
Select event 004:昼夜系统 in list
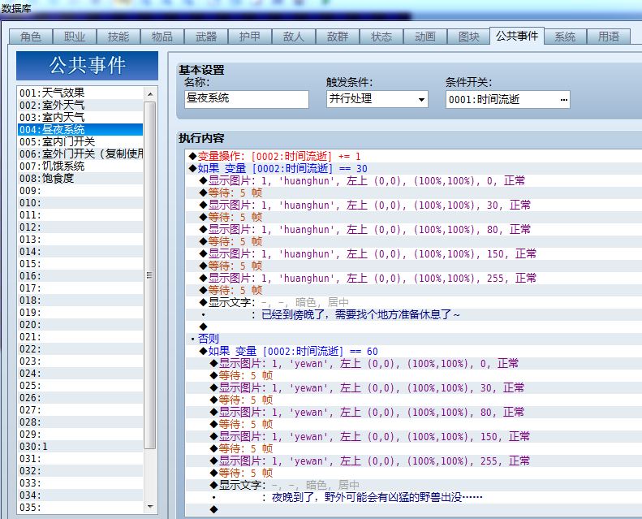coord(80,129)
